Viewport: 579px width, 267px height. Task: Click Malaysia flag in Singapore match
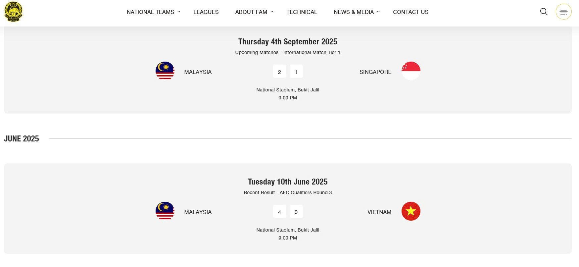pyautogui.click(x=165, y=71)
